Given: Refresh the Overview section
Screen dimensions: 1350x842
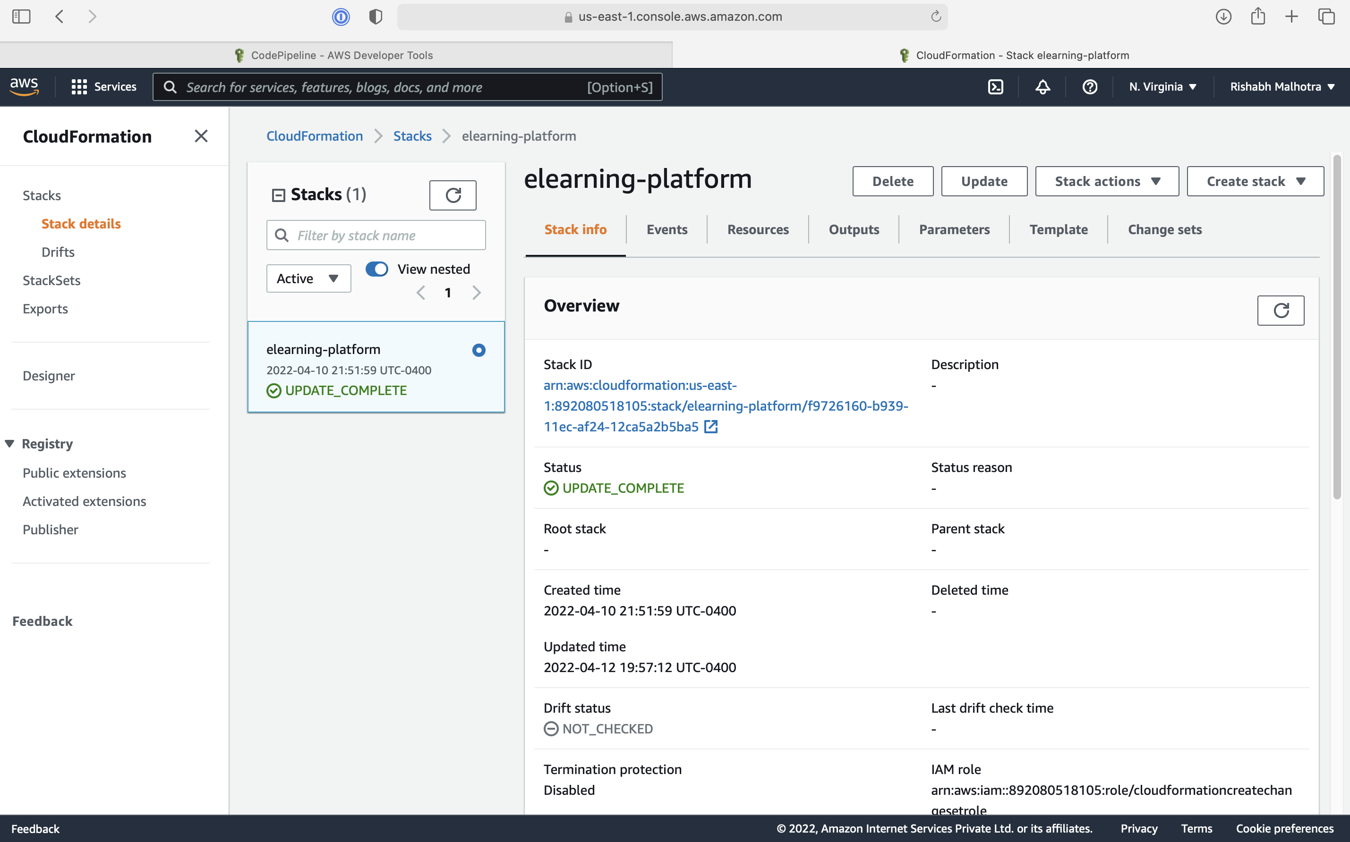Looking at the screenshot, I should [1281, 310].
